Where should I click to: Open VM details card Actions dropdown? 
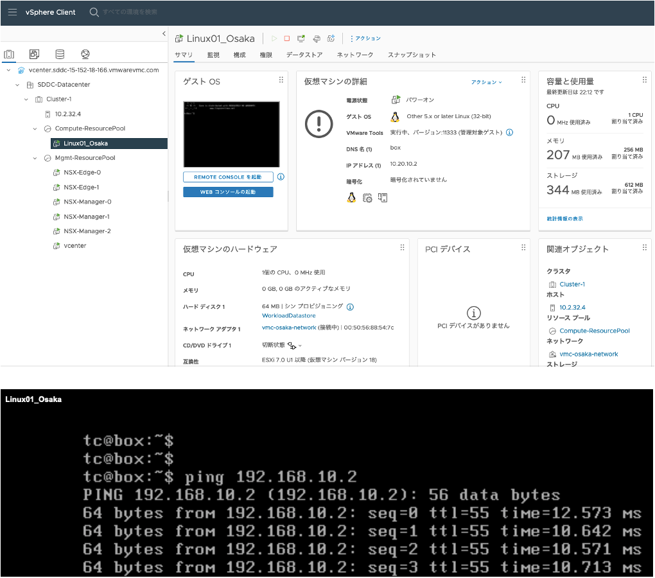tap(487, 82)
